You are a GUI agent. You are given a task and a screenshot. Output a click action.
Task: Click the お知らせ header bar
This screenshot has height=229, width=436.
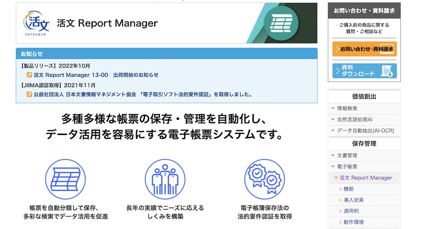coord(167,54)
